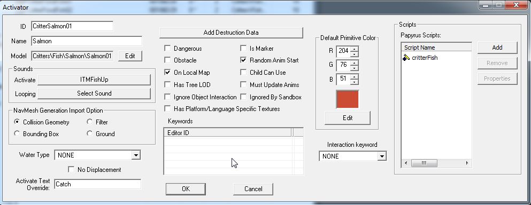This screenshot has width=531, height=205.
Task: Open the Interaction keyword dropdown
Action: (x=382, y=156)
